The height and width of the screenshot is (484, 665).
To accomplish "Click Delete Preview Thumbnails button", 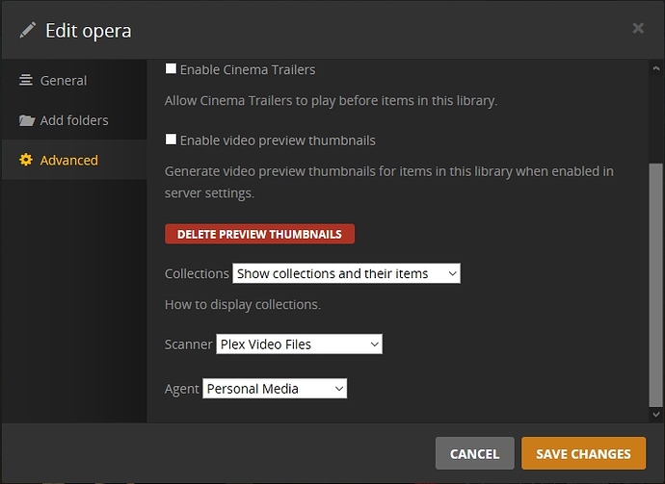I will (259, 234).
